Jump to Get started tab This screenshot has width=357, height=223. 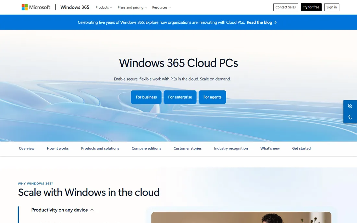coord(301,148)
